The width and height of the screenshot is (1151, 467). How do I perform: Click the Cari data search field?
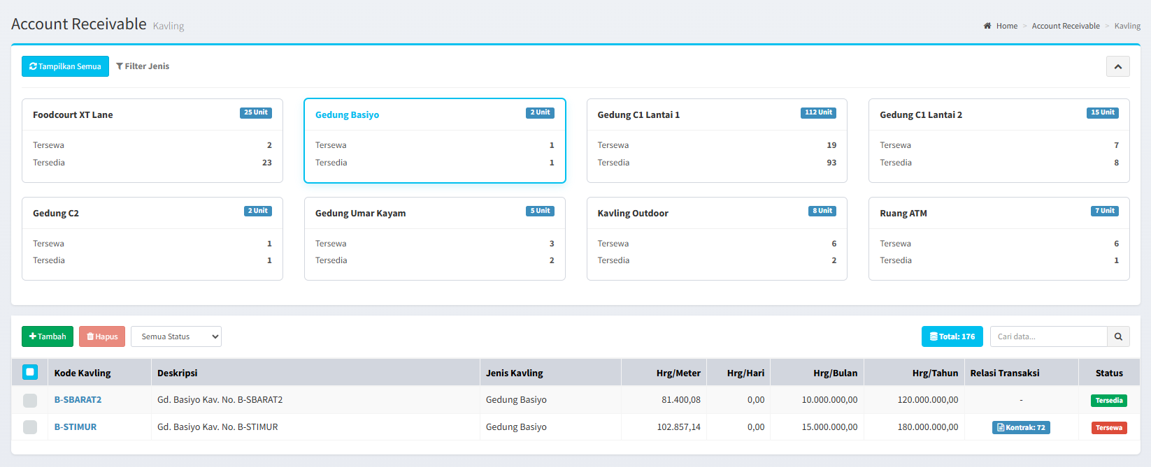[1048, 336]
